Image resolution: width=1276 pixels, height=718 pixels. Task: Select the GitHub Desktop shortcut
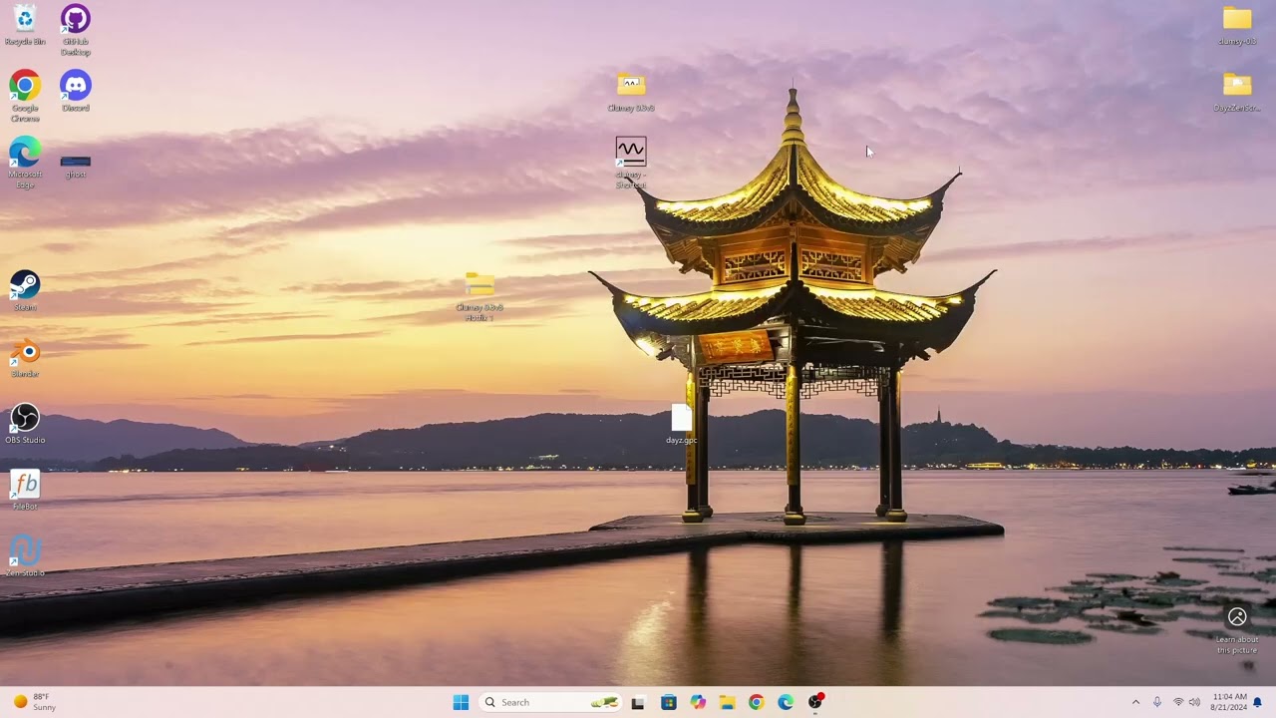[x=76, y=28]
